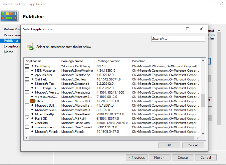The width and height of the screenshot is (226, 165).
Task: Click version 2000.19101.1211.0 cell
Action: (x=110, y=114)
